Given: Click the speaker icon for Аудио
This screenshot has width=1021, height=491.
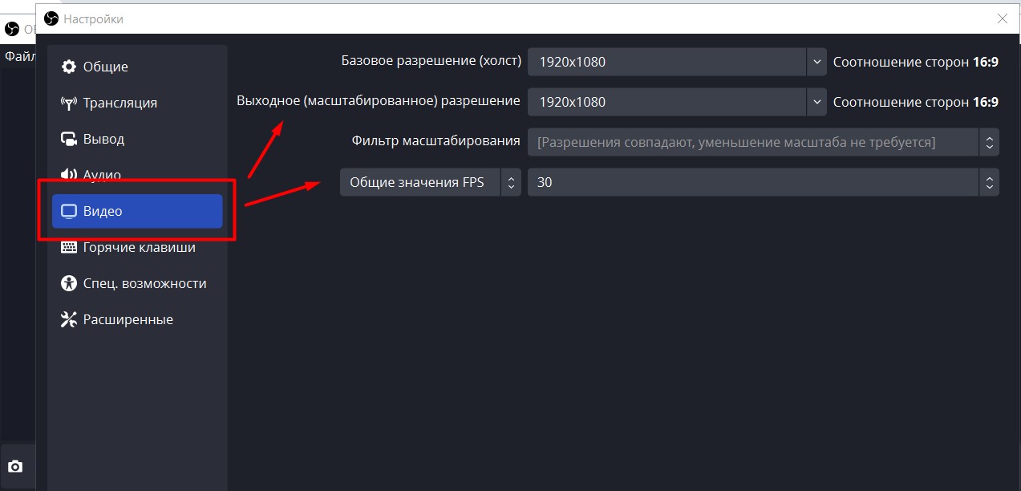Looking at the screenshot, I should pyautogui.click(x=69, y=175).
